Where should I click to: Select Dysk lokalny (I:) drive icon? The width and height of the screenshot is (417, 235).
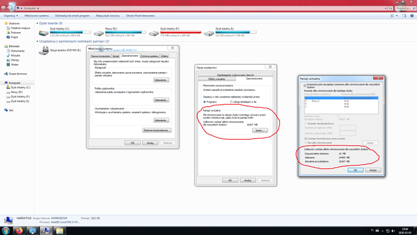pos(209,33)
